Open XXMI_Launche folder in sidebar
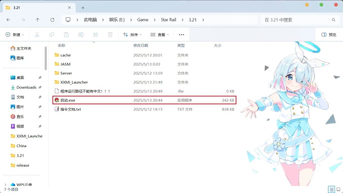This screenshot has height=193, width=343. coord(26,136)
